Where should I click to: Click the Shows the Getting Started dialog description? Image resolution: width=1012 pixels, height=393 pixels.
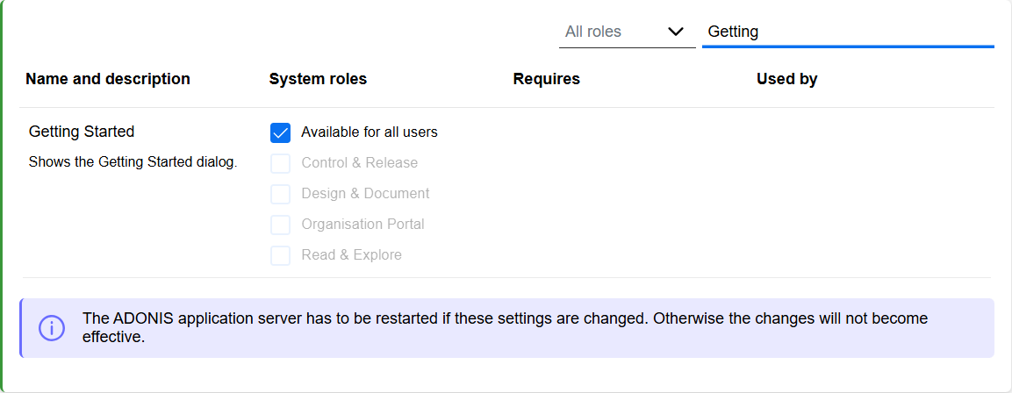tap(133, 162)
